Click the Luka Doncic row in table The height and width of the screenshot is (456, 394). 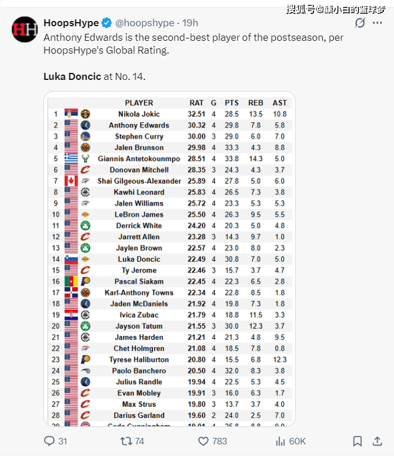coord(170,259)
